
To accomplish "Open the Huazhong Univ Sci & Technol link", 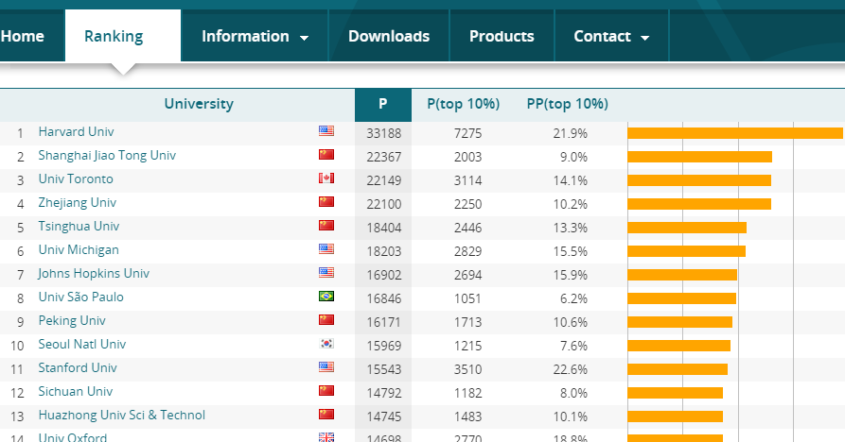I will (122, 416).
